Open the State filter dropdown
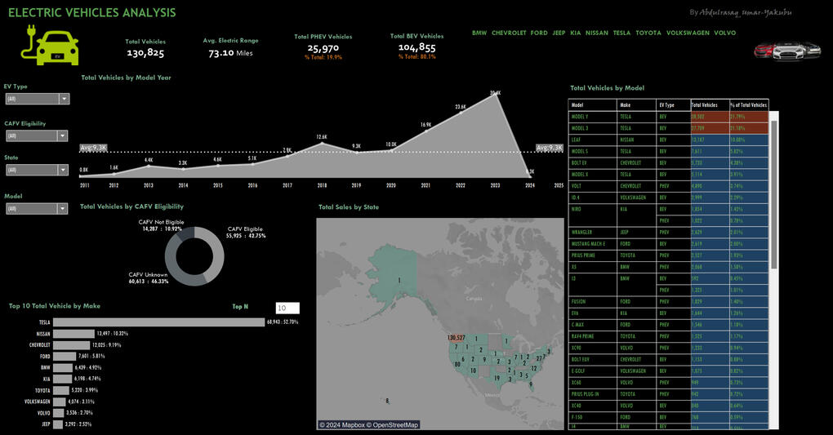This screenshot has height=435, width=833. [63, 170]
